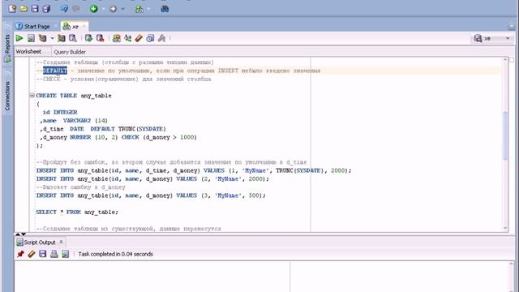The width and height of the screenshot is (519, 292).
Task: Click the Unshared SQL Worksheet icon
Action: [117, 38]
